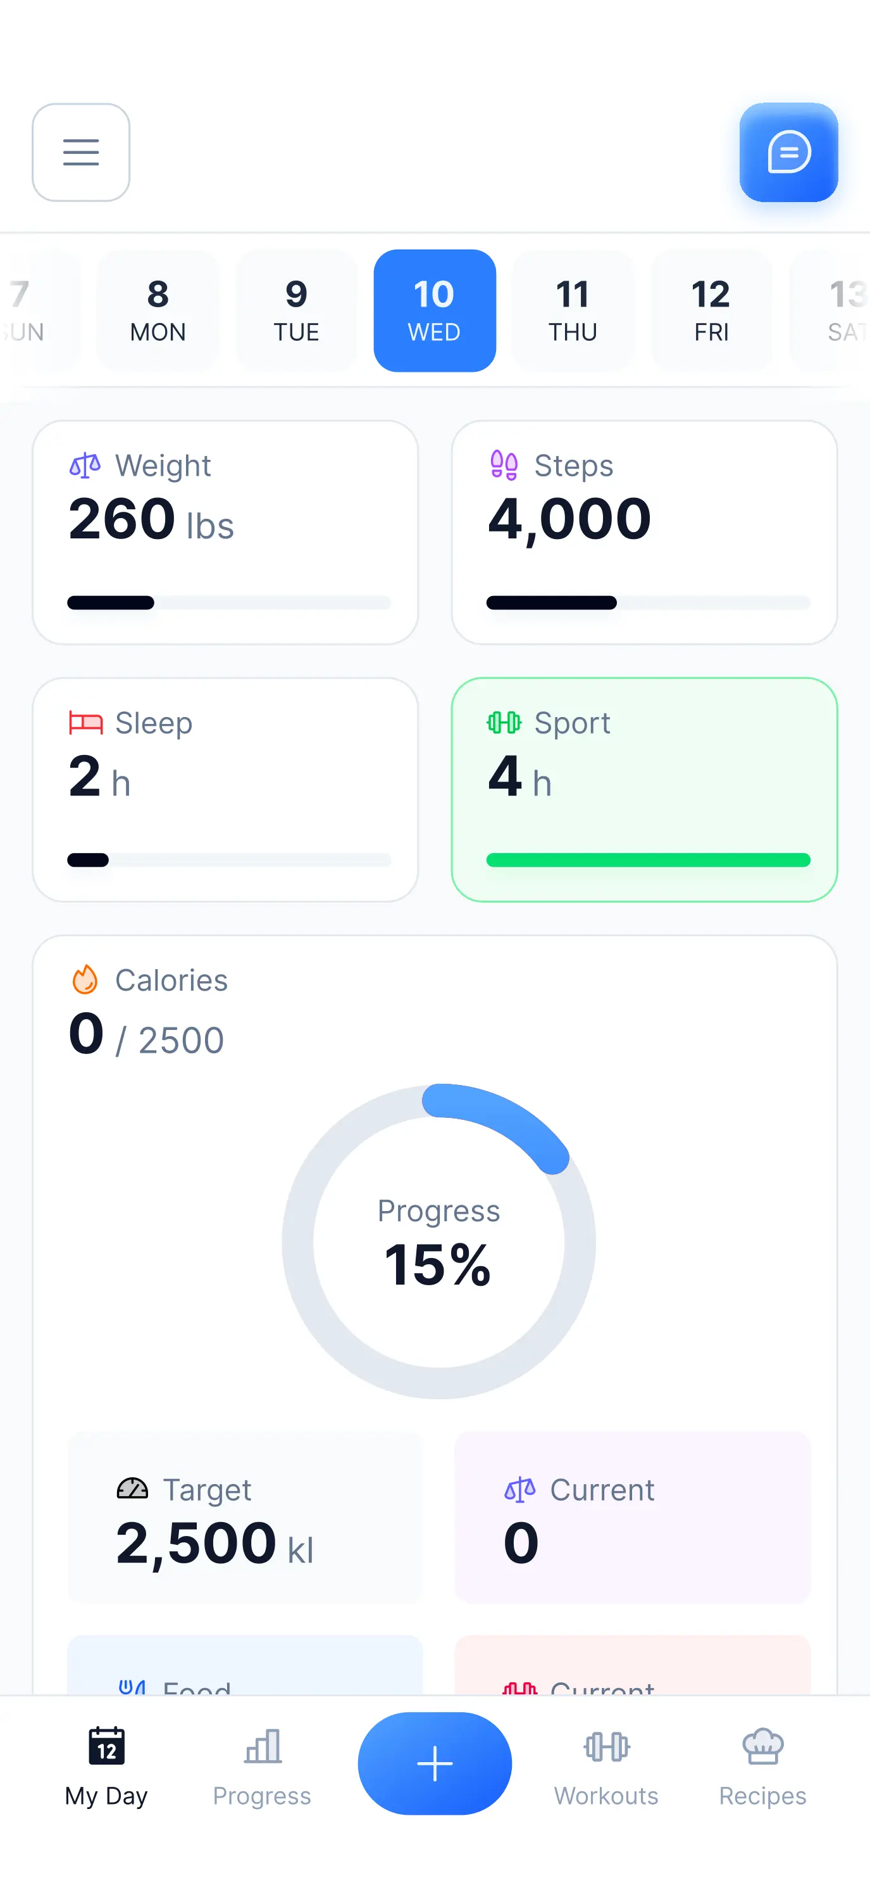
Task: Select the Weight scale icon
Action: (x=86, y=464)
